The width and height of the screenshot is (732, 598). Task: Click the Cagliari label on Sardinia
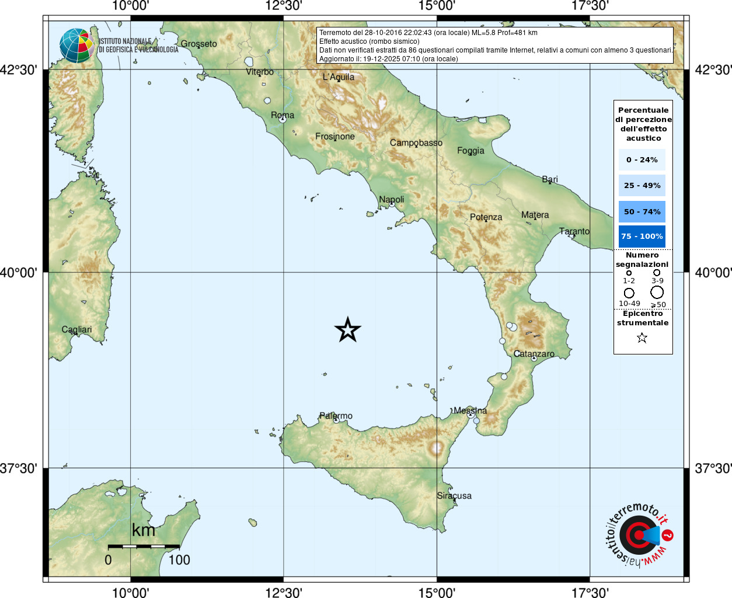click(76, 330)
